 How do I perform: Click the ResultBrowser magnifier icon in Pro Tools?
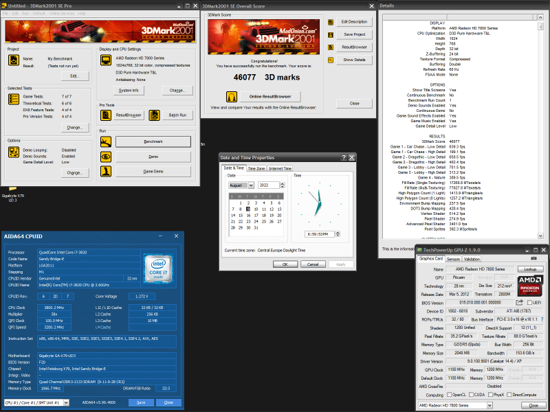pos(106,115)
